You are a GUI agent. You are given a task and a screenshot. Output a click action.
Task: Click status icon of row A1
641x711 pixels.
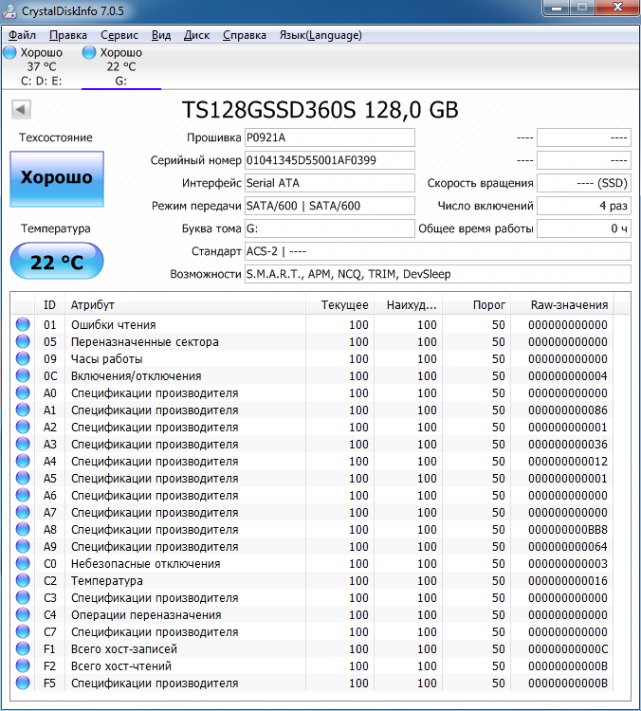pos(23,410)
